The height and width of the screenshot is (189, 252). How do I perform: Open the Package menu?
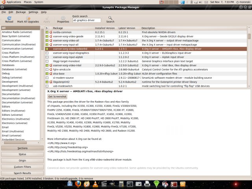click(20, 12)
